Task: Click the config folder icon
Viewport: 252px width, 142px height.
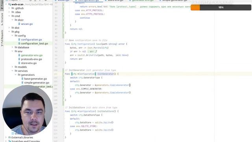Action: (x=16, y=35)
